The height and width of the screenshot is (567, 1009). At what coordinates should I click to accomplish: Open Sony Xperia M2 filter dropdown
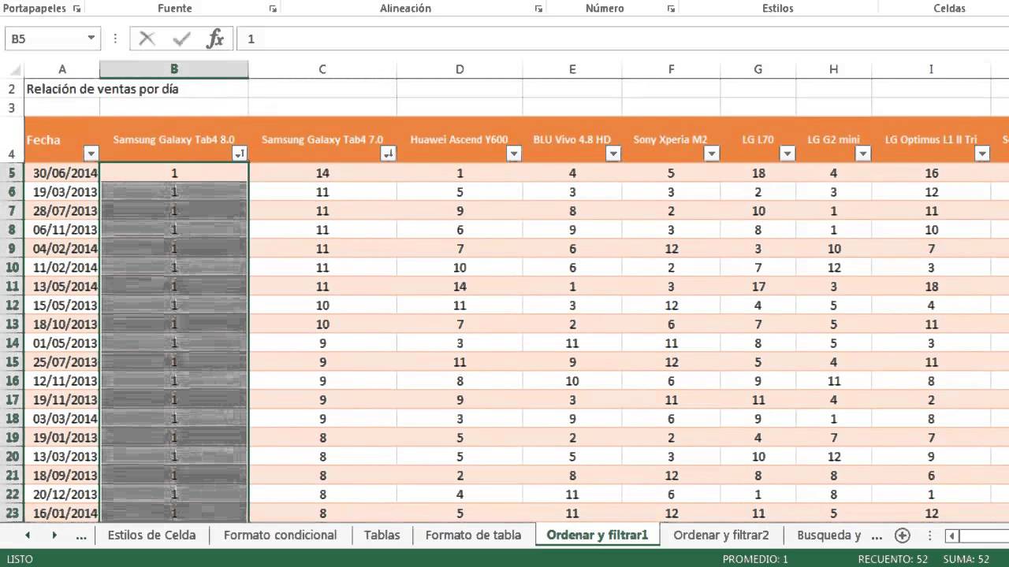pyautogui.click(x=712, y=154)
